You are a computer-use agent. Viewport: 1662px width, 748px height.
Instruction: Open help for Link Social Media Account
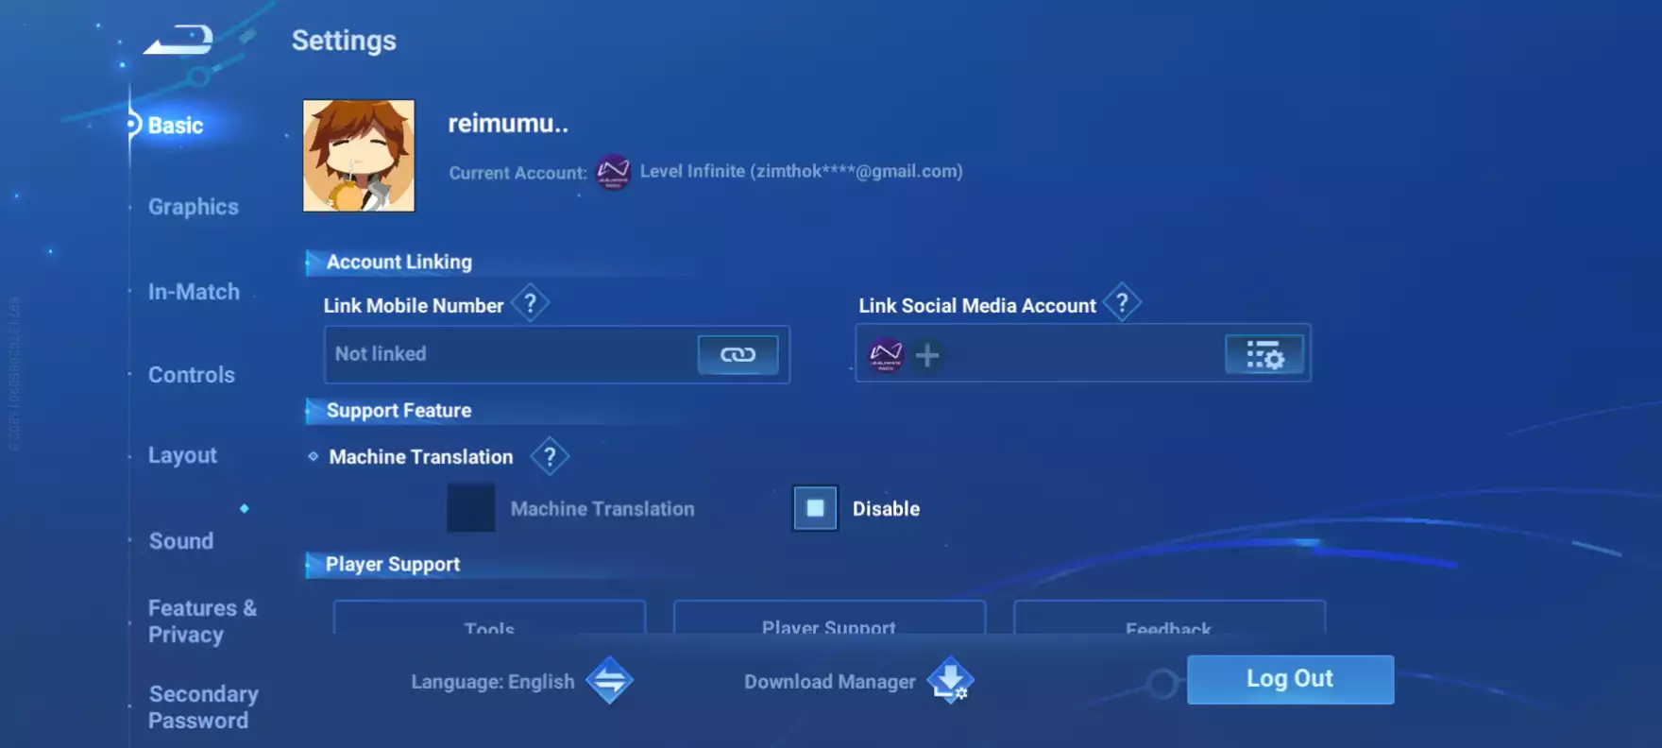tap(1122, 303)
